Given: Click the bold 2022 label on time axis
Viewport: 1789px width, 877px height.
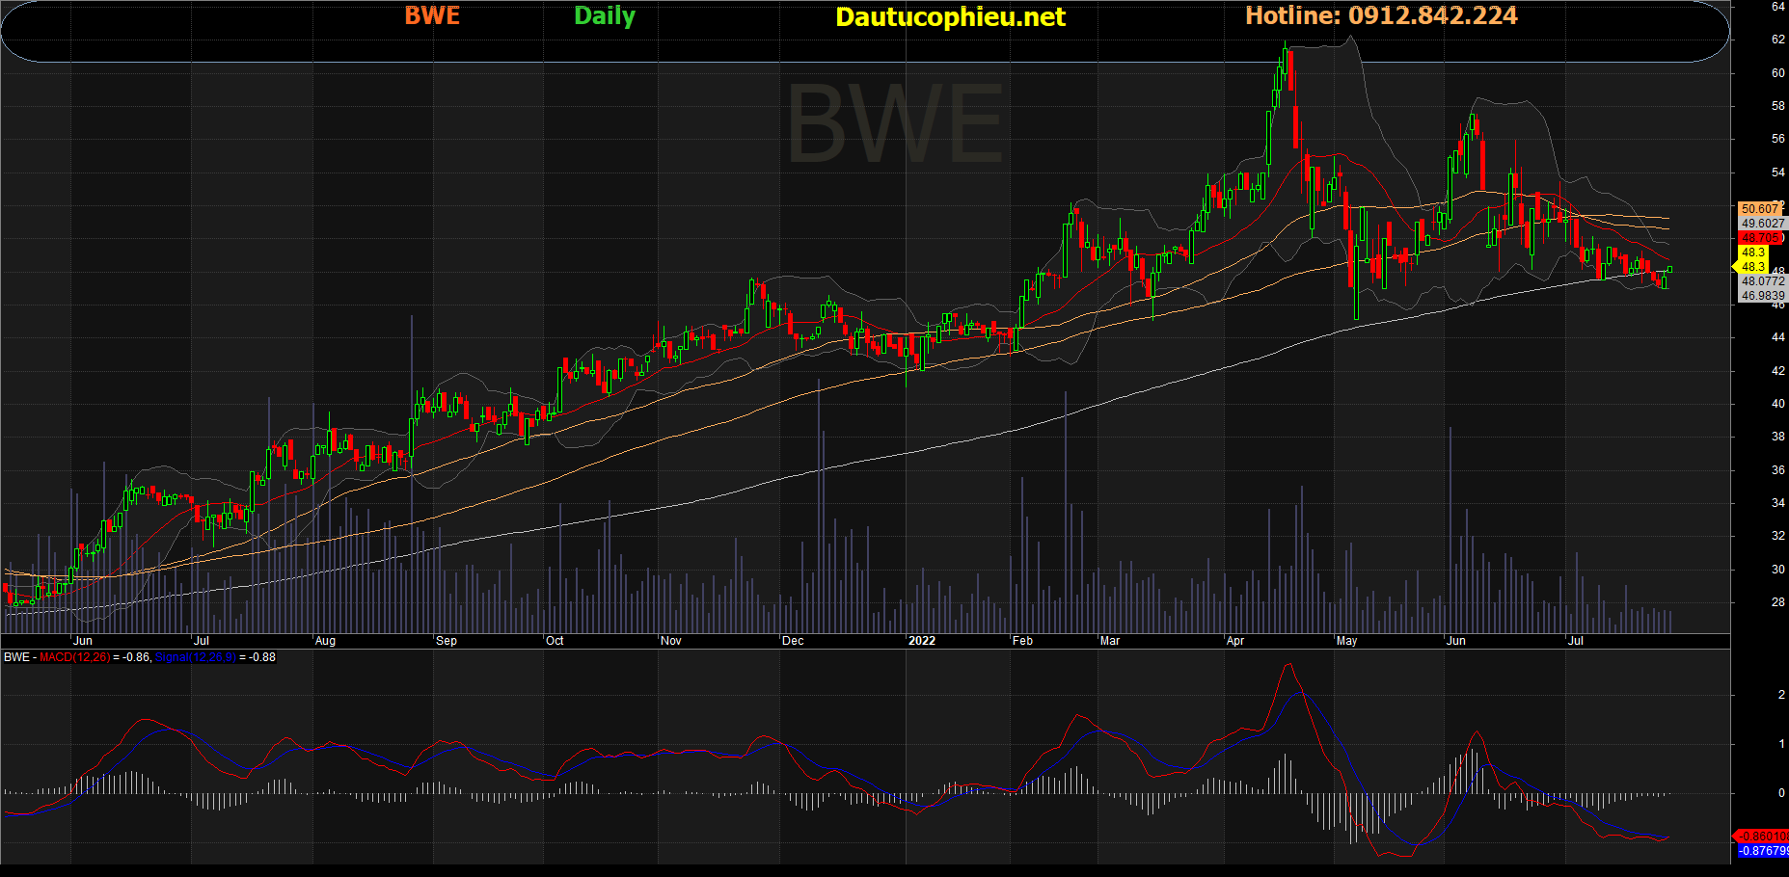Looking at the screenshot, I should (x=922, y=641).
